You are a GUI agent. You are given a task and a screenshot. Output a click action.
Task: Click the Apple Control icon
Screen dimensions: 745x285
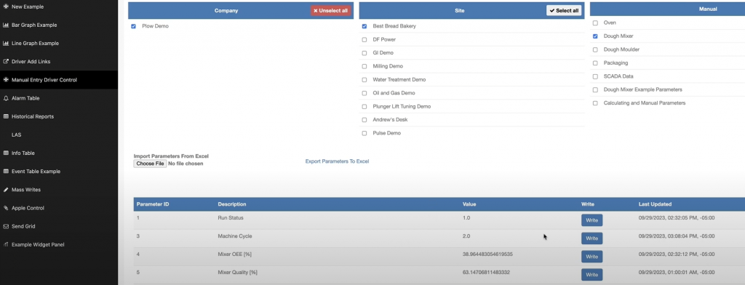(6, 208)
